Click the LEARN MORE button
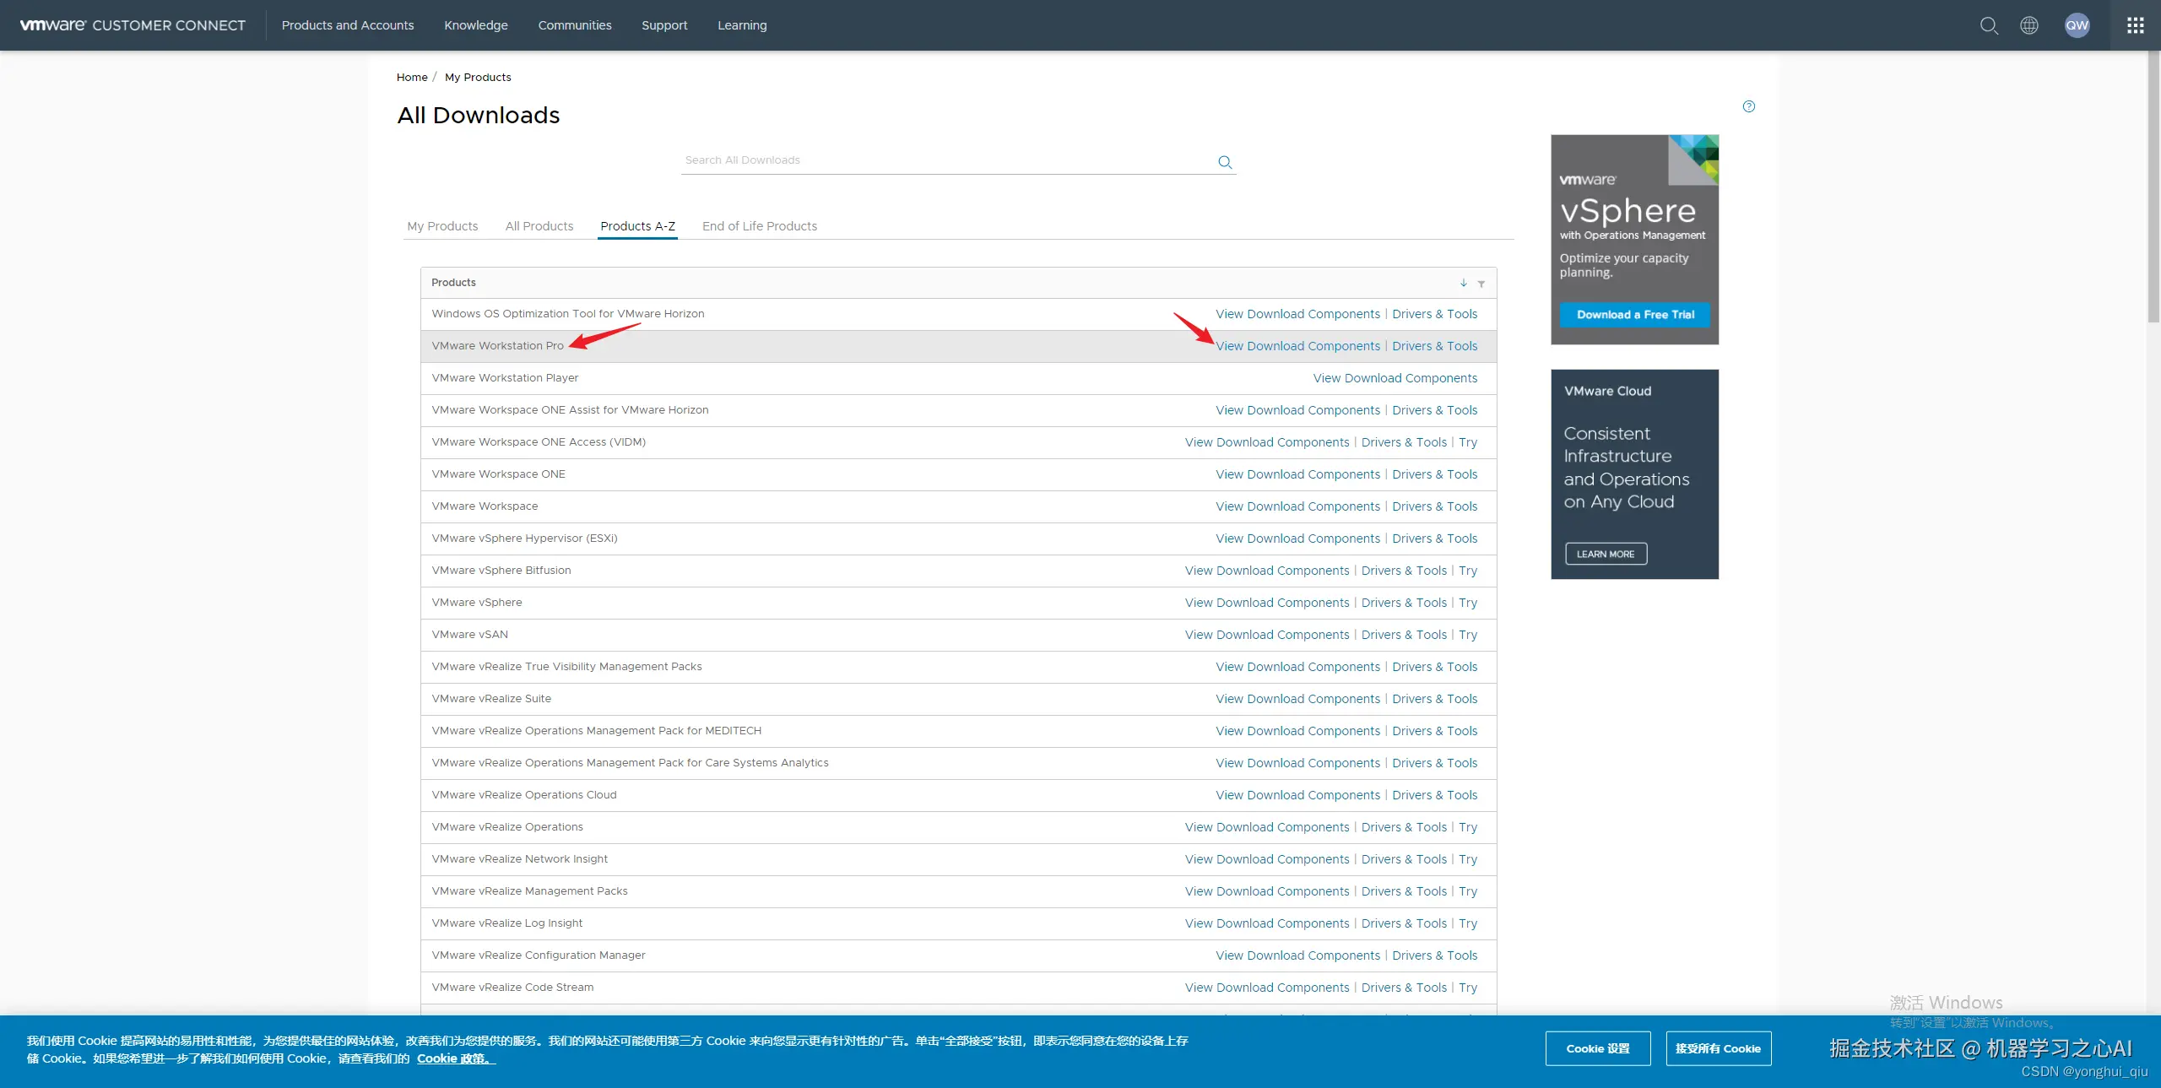This screenshot has height=1088, width=2161. [1606, 554]
